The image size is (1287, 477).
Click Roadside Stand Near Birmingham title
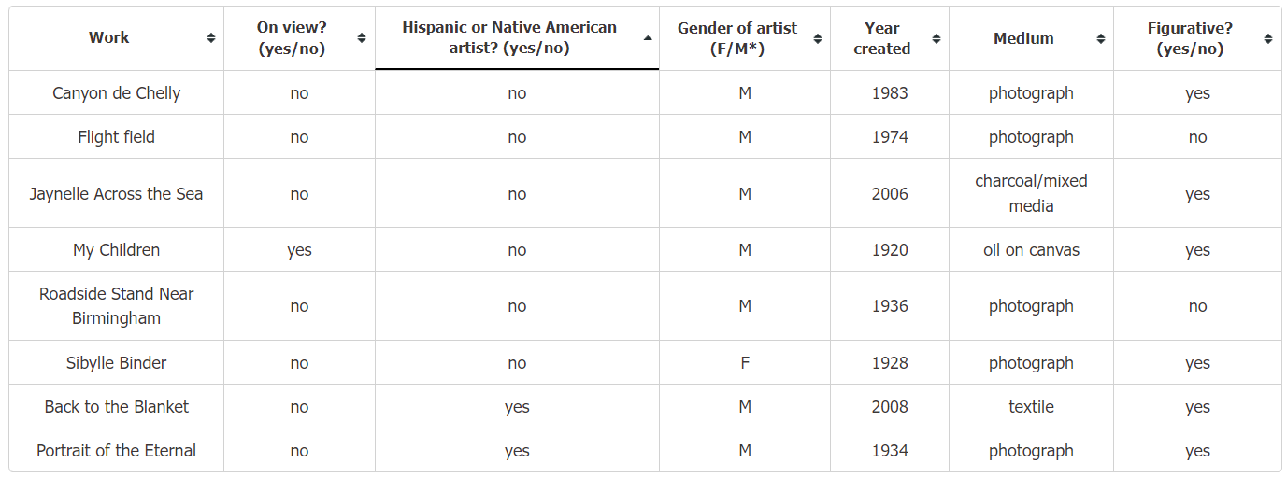tap(117, 306)
